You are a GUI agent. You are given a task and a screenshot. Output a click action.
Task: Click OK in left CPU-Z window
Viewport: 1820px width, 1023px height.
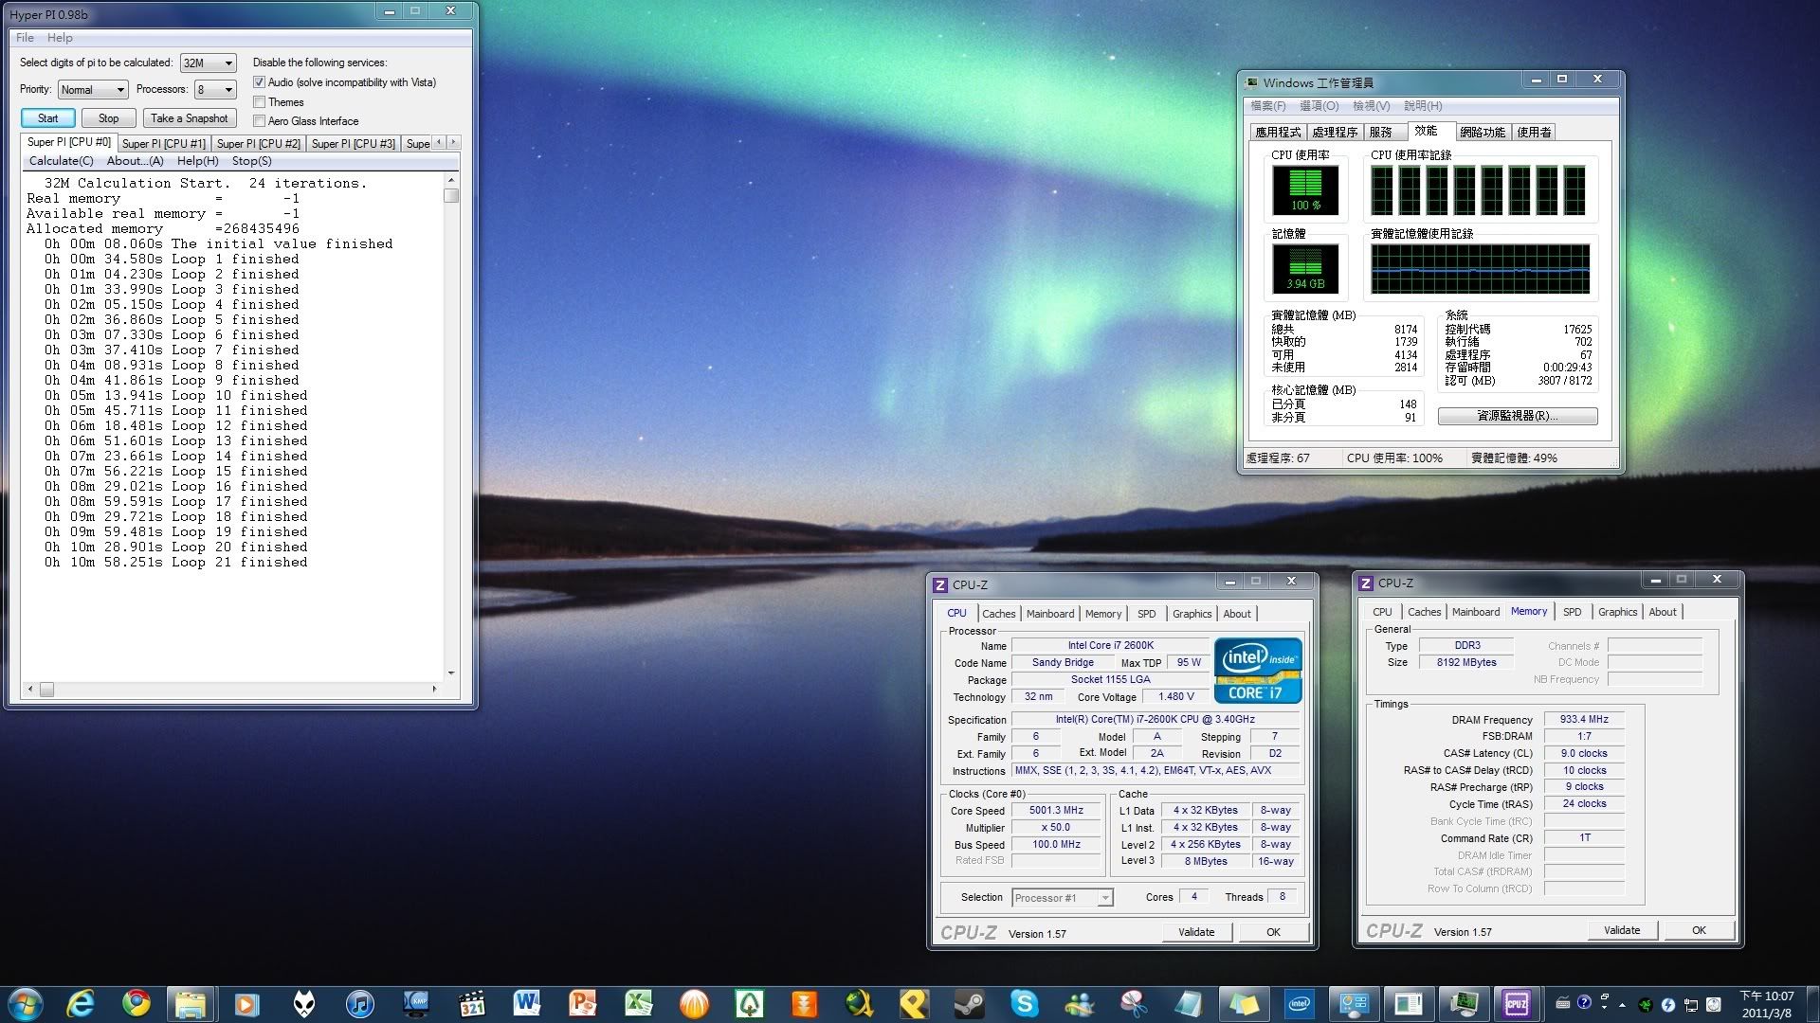pos(1273,932)
